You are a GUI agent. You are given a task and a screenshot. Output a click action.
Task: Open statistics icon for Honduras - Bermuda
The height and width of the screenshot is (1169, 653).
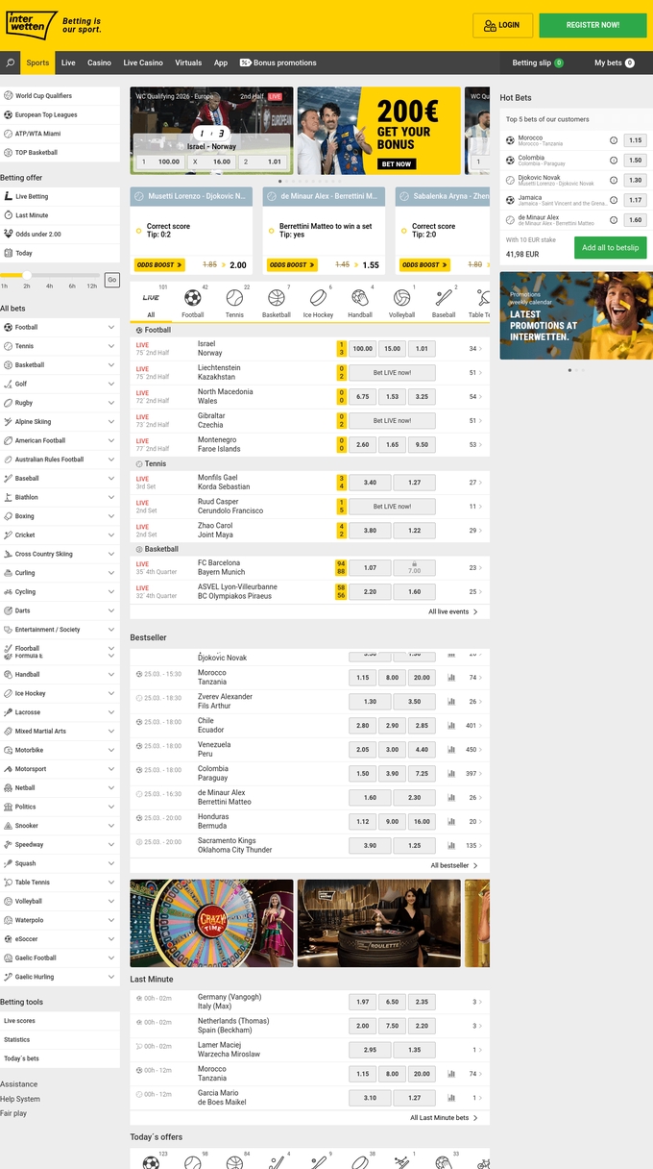click(451, 822)
